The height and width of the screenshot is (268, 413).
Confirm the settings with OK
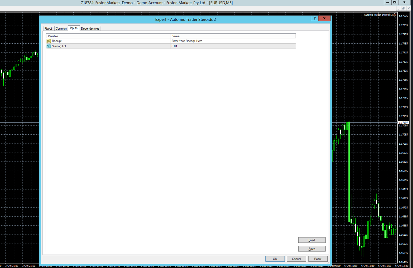pyautogui.click(x=275, y=259)
